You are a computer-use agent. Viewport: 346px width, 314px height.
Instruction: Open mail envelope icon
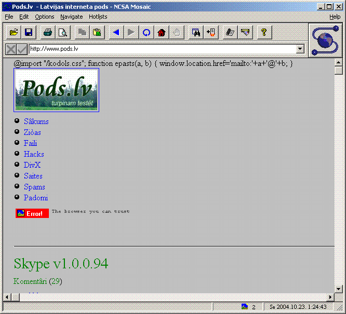(x=245, y=32)
